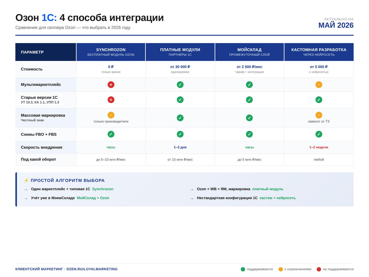Viewport: 369px width, 277px height.
Task: Click the 'Схемы FBO + FBS' row label
Action: pos(39,134)
